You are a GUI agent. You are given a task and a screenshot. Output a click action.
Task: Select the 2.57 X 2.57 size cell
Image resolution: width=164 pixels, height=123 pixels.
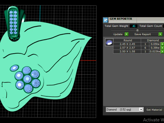pyautogui.click(x=127, y=48)
